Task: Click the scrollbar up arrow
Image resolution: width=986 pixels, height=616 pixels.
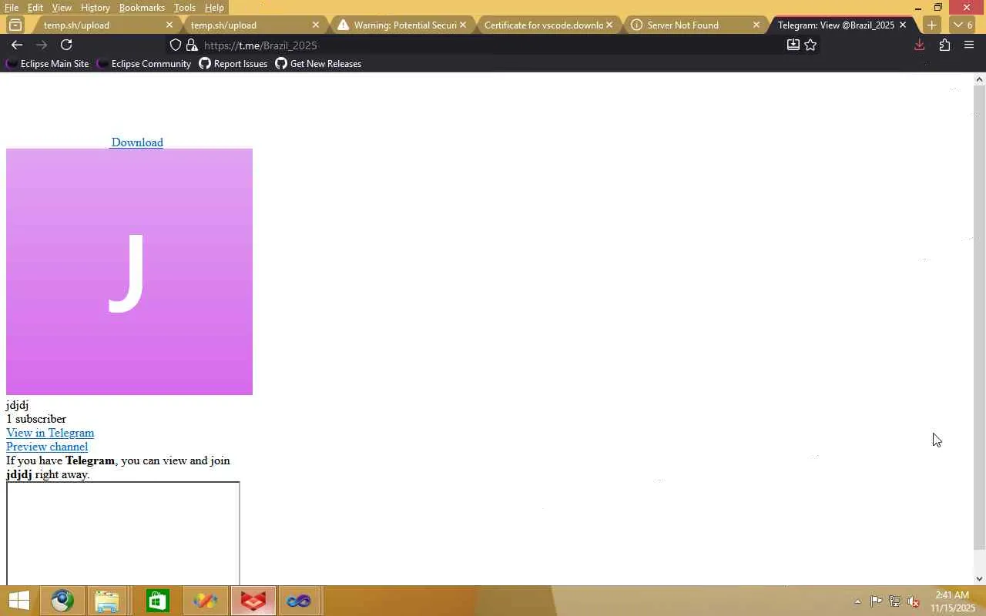Action: tap(980, 79)
